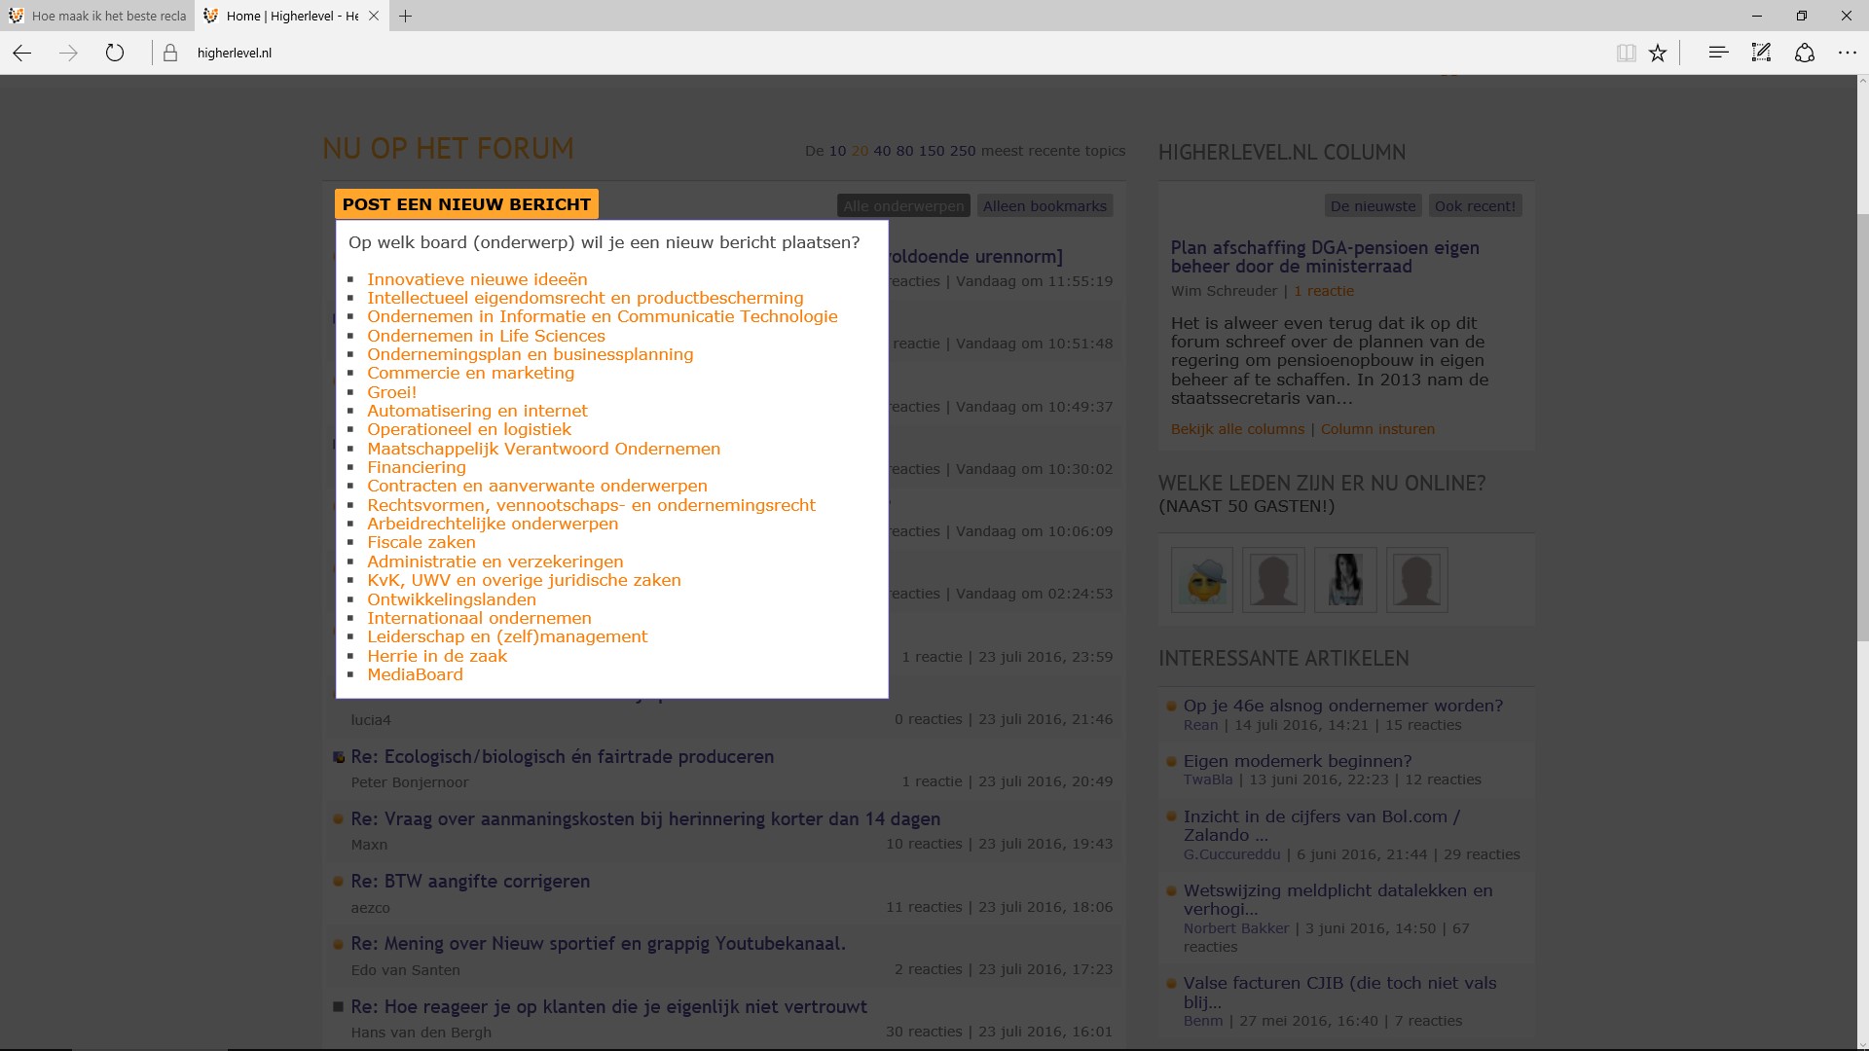The width and height of the screenshot is (1869, 1051).
Task: Show the 250 most recent topics
Action: pos(963,151)
